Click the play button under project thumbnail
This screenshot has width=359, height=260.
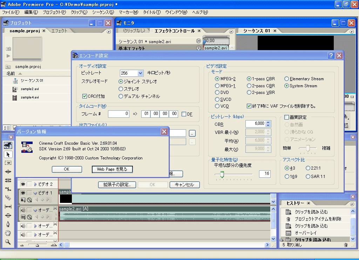8,56
